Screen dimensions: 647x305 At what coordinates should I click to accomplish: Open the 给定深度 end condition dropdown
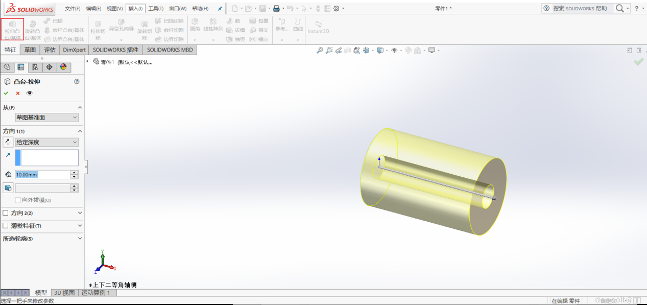click(46, 142)
